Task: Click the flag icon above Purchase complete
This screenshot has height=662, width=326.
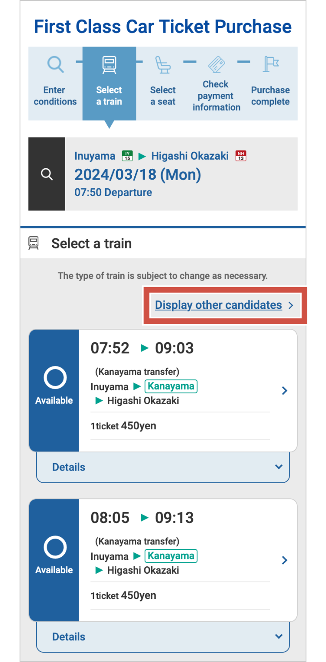Action: tap(270, 64)
